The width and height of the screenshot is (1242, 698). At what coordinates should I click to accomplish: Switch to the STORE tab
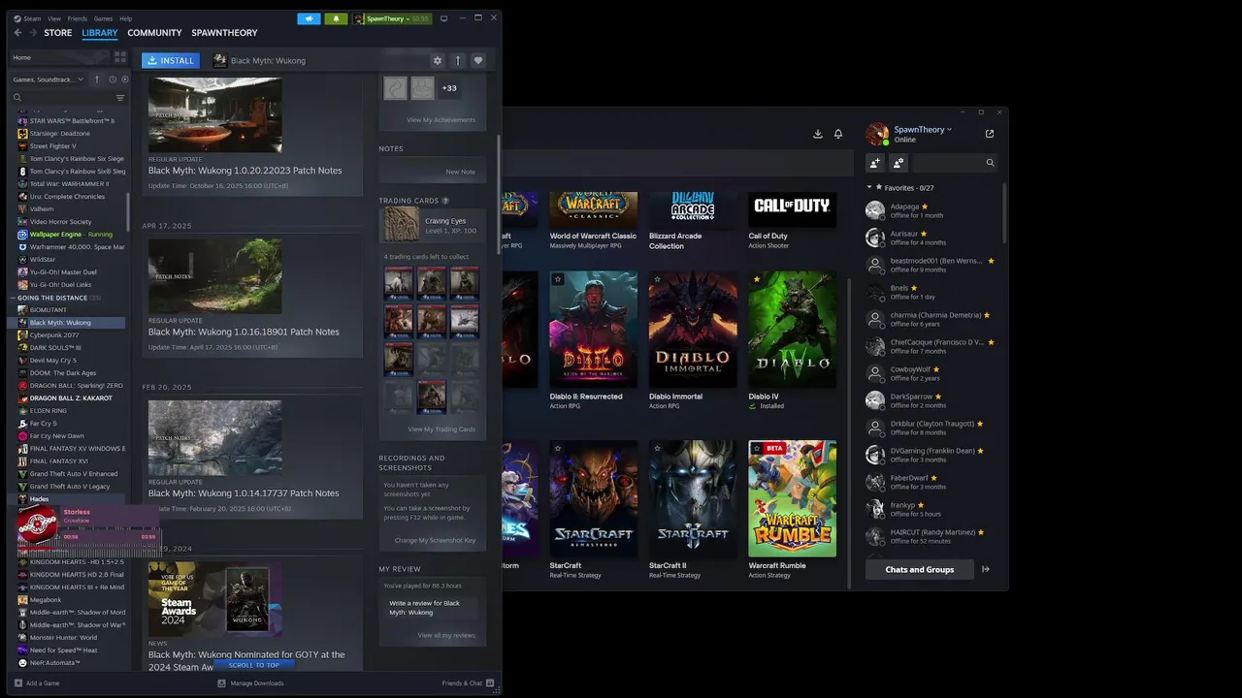(x=58, y=33)
